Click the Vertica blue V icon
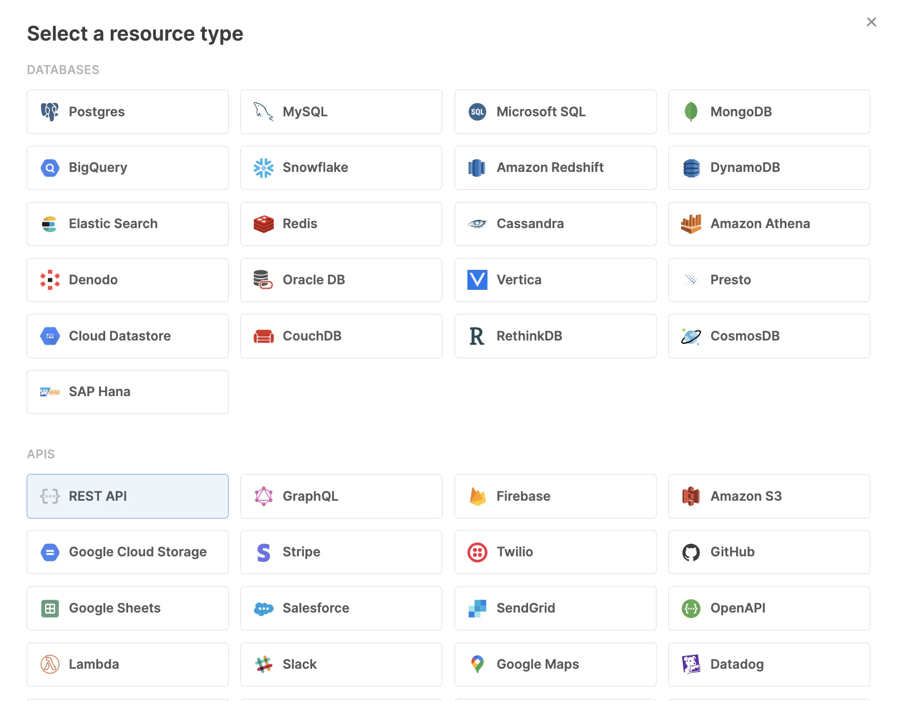This screenshot has height=701, width=897. (x=477, y=280)
